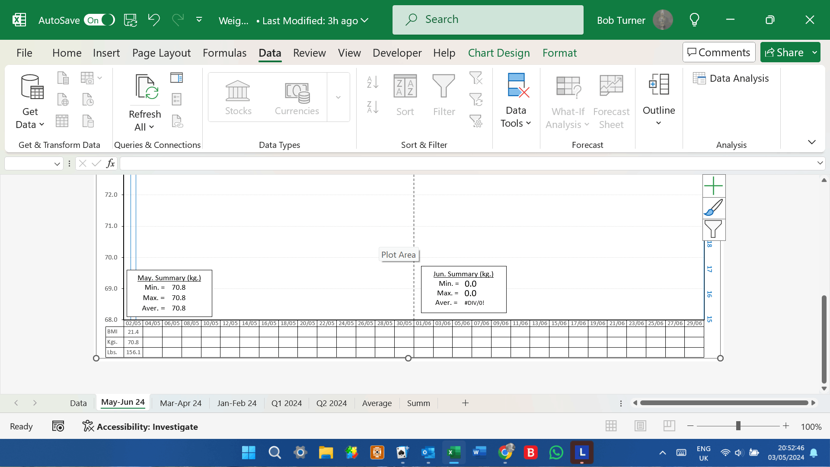Open the Chart Design ribbon tab

click(499, 53)
